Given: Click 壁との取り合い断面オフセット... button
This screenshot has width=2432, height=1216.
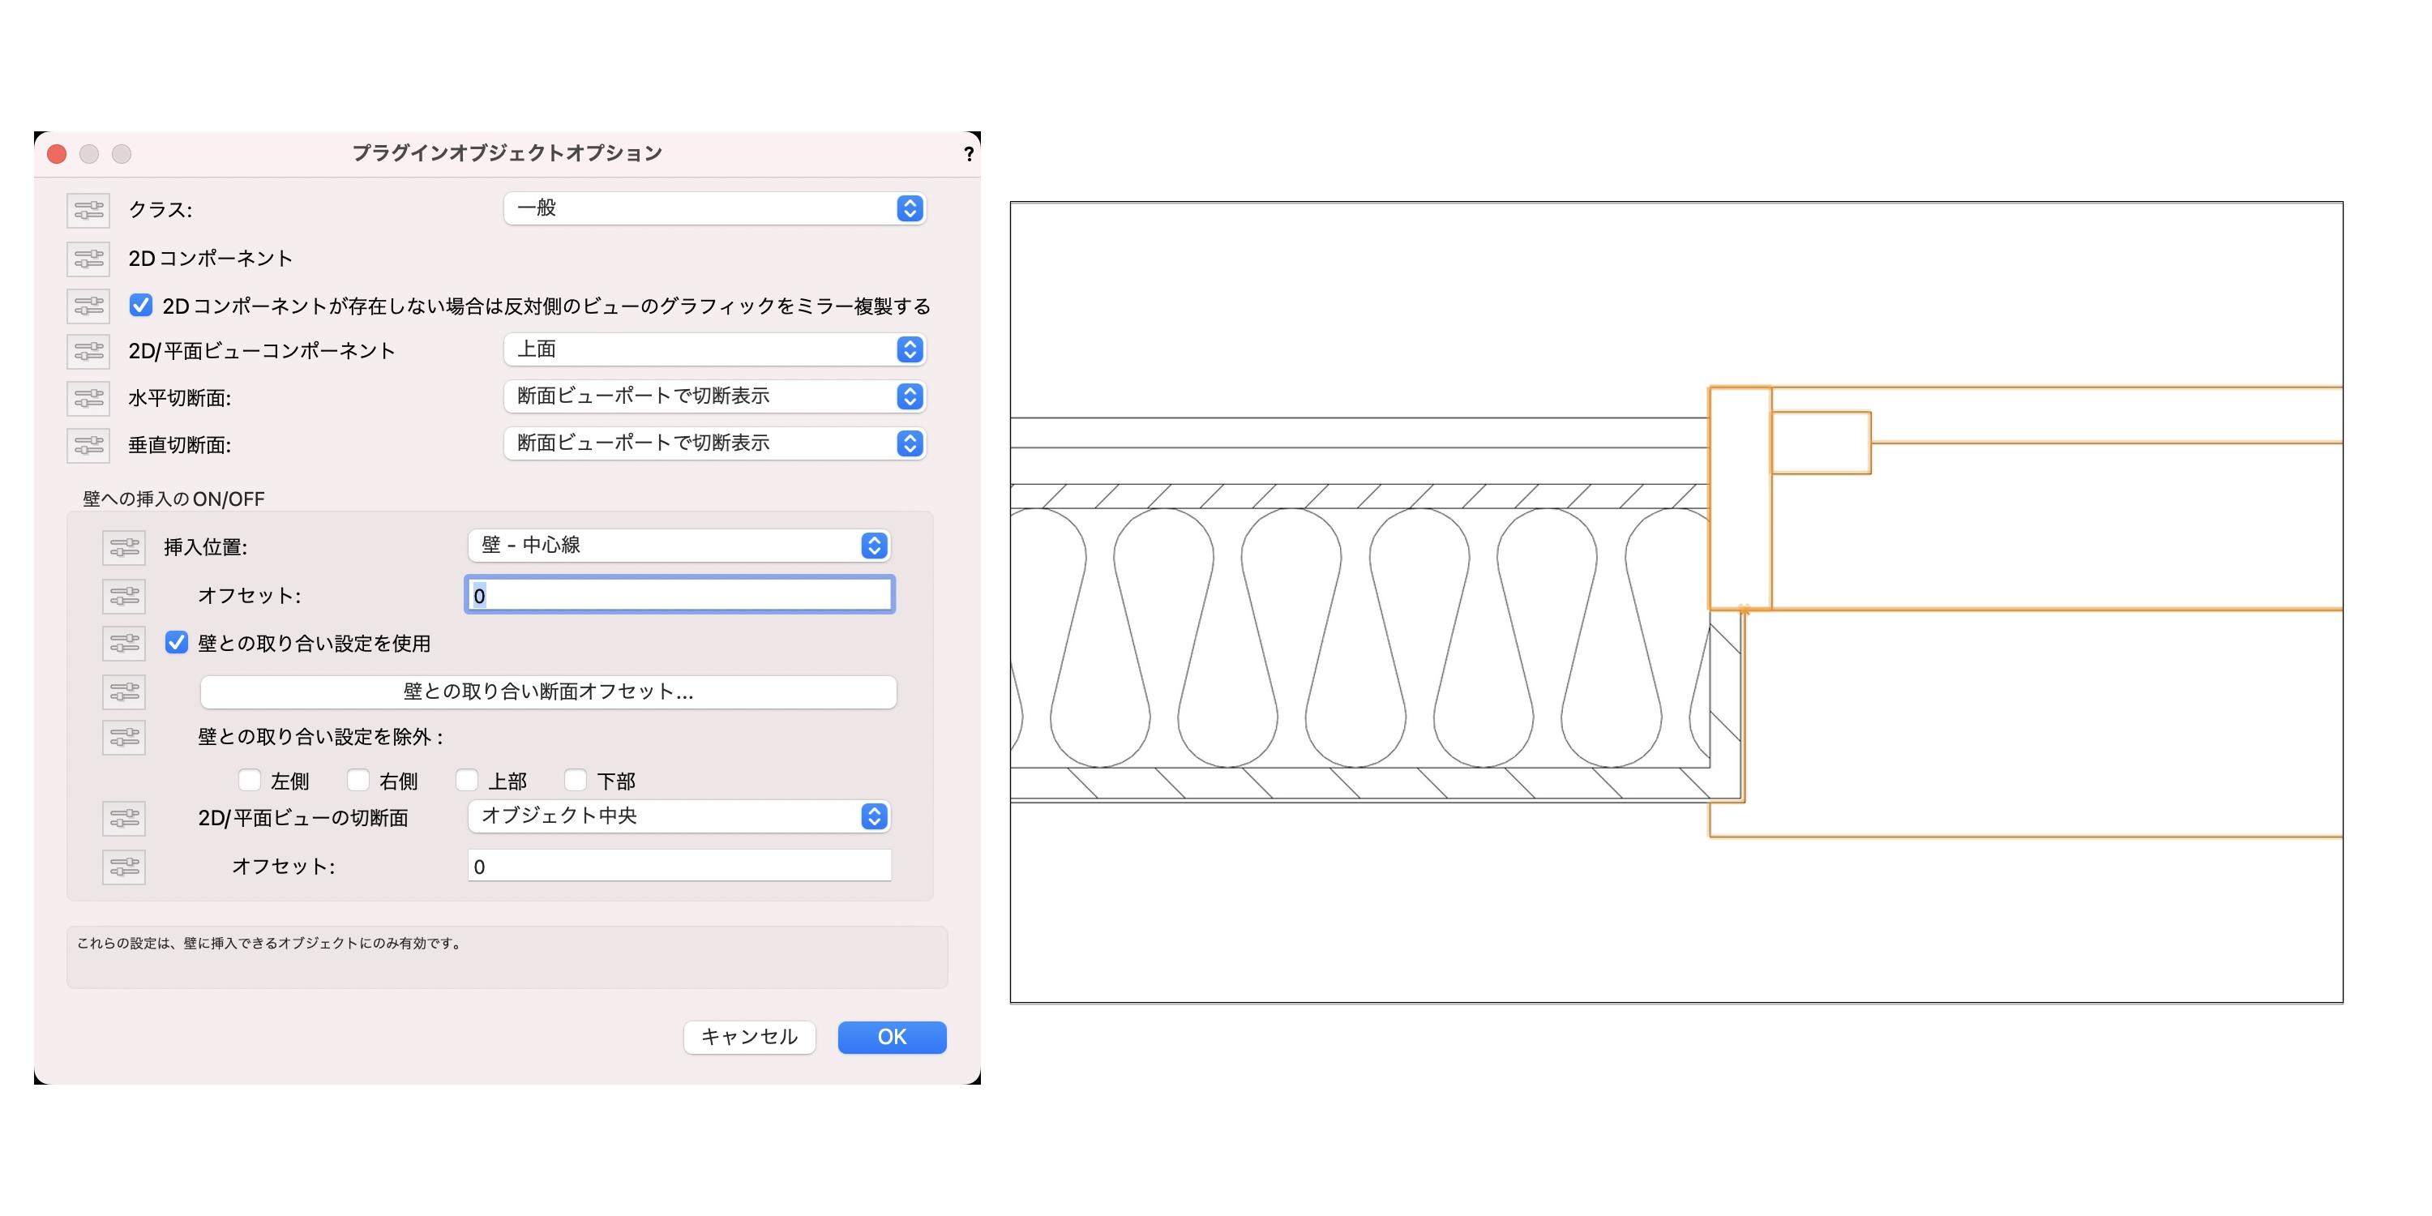Looking at the screenshot, I should [549, 692].
